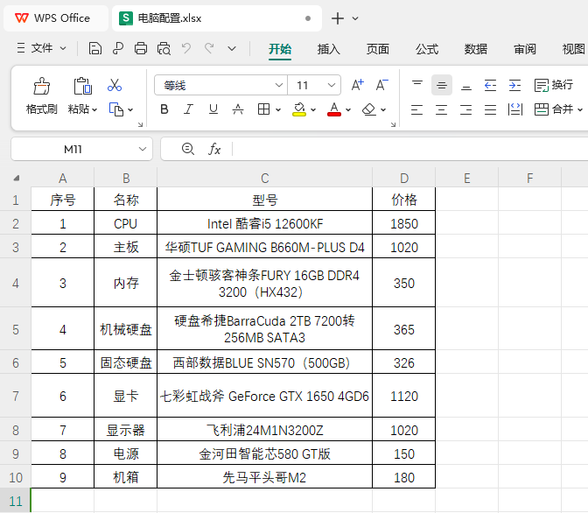Viewport: 588px width, 513px height.
Task: Click the Paste clipboard icon
Action: [82, 86]
